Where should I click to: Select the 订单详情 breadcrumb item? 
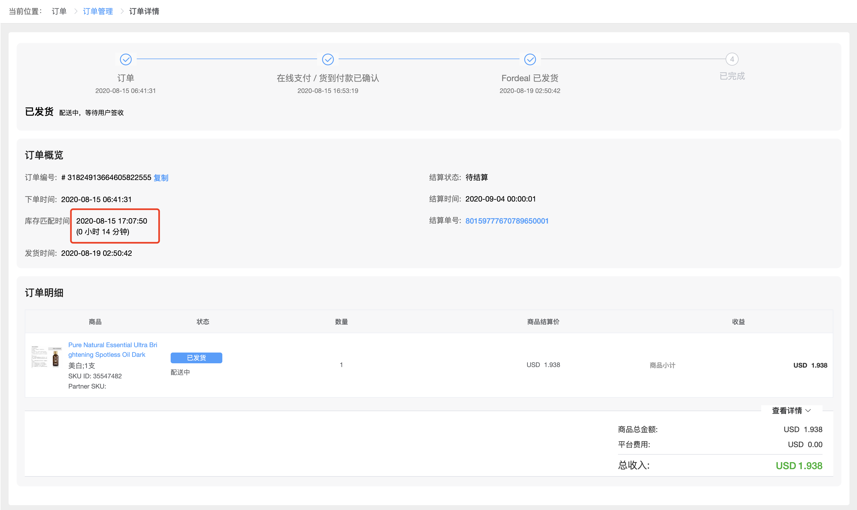point(144,11)
